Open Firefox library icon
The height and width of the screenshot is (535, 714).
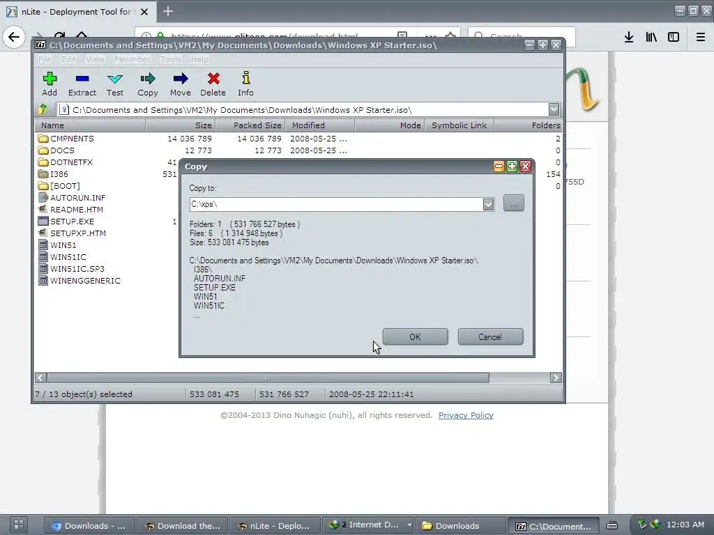pyautogui.click(x=651, y=38)
